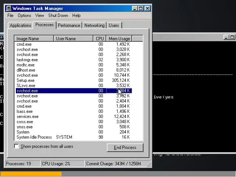
Task: Select svchost.exe using 2,404 K memory
Action: click(x=74, y=101)
